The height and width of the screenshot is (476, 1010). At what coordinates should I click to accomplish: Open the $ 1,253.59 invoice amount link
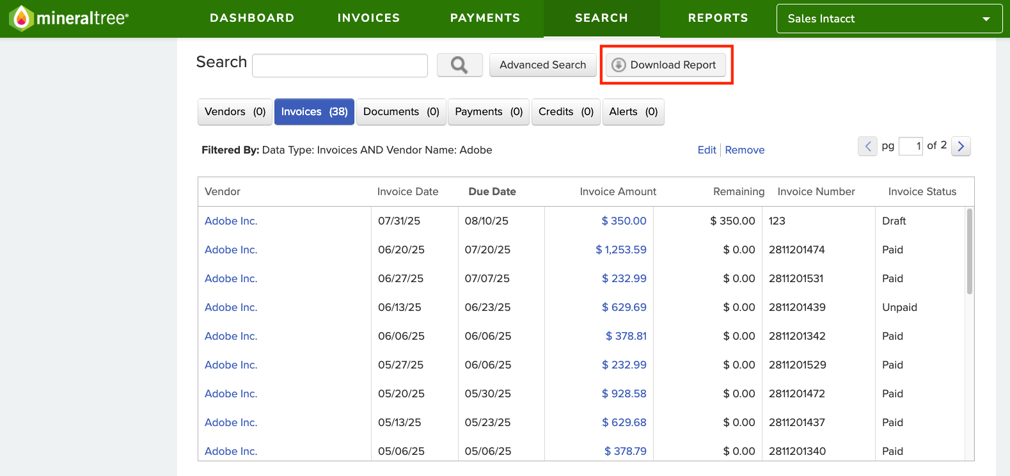[621, 250]
